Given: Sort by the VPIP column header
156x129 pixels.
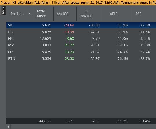Looking at the screenshot, I should pos(114,14).
